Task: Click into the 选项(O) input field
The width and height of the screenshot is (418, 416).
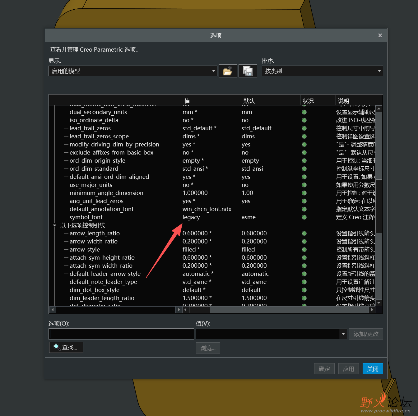Action: point(121,334)
